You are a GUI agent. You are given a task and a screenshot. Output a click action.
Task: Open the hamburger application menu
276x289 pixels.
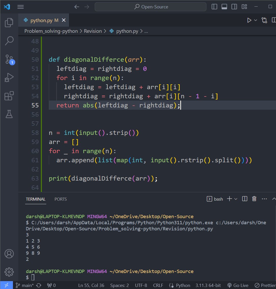21,7
